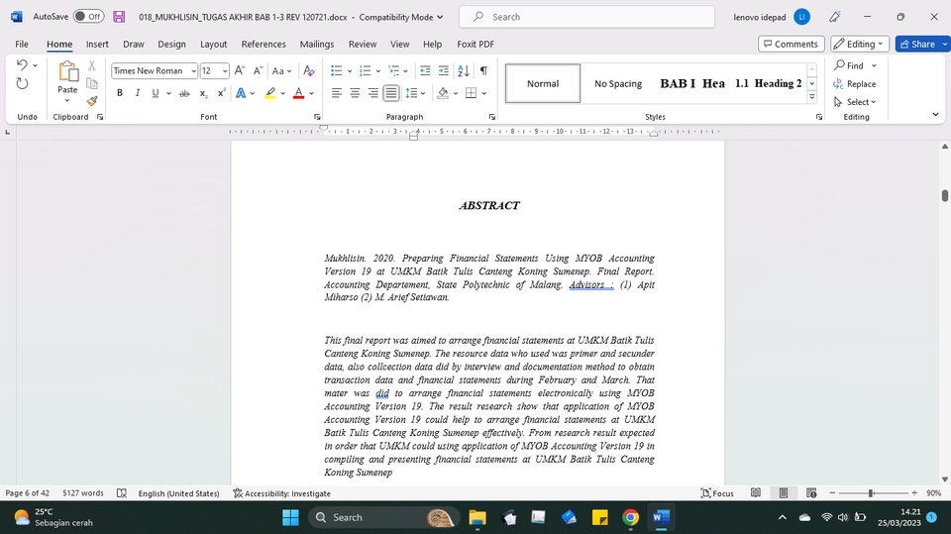Image resolution: width=951 pixels, height=534 pixels.
Task: Toggle Justify alignment
Action: (391, 93)
